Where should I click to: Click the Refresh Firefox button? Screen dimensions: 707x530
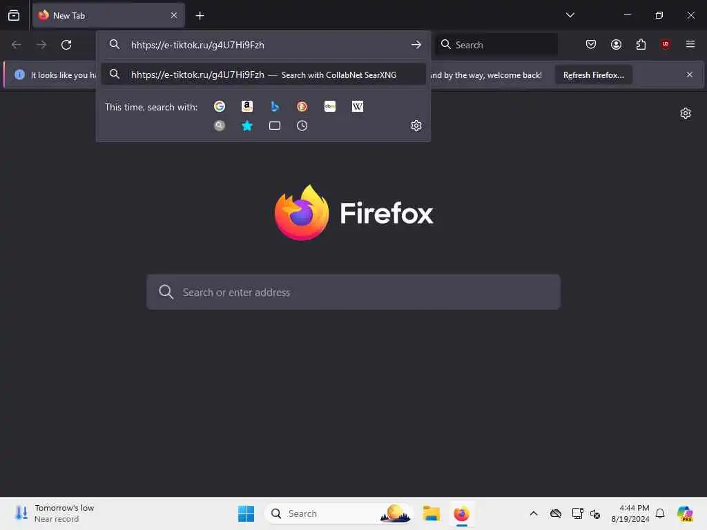click(x=593, y=75)
